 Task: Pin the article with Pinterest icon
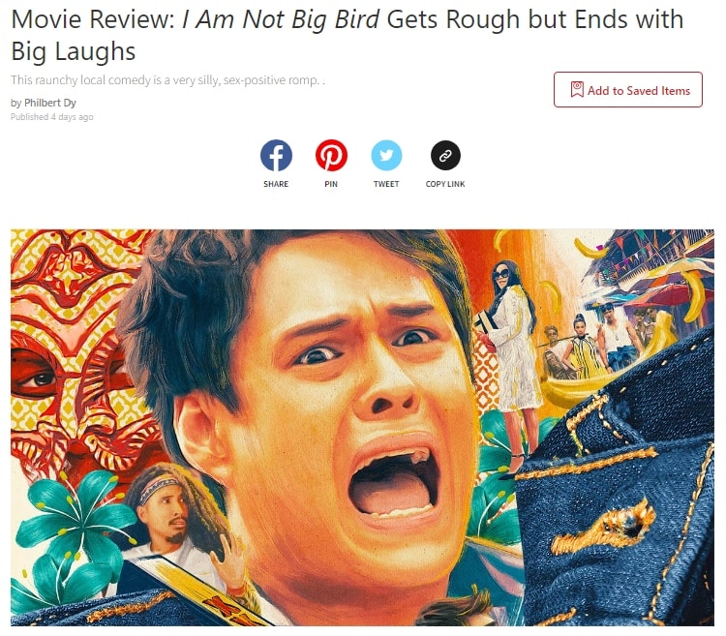[331, 155]
